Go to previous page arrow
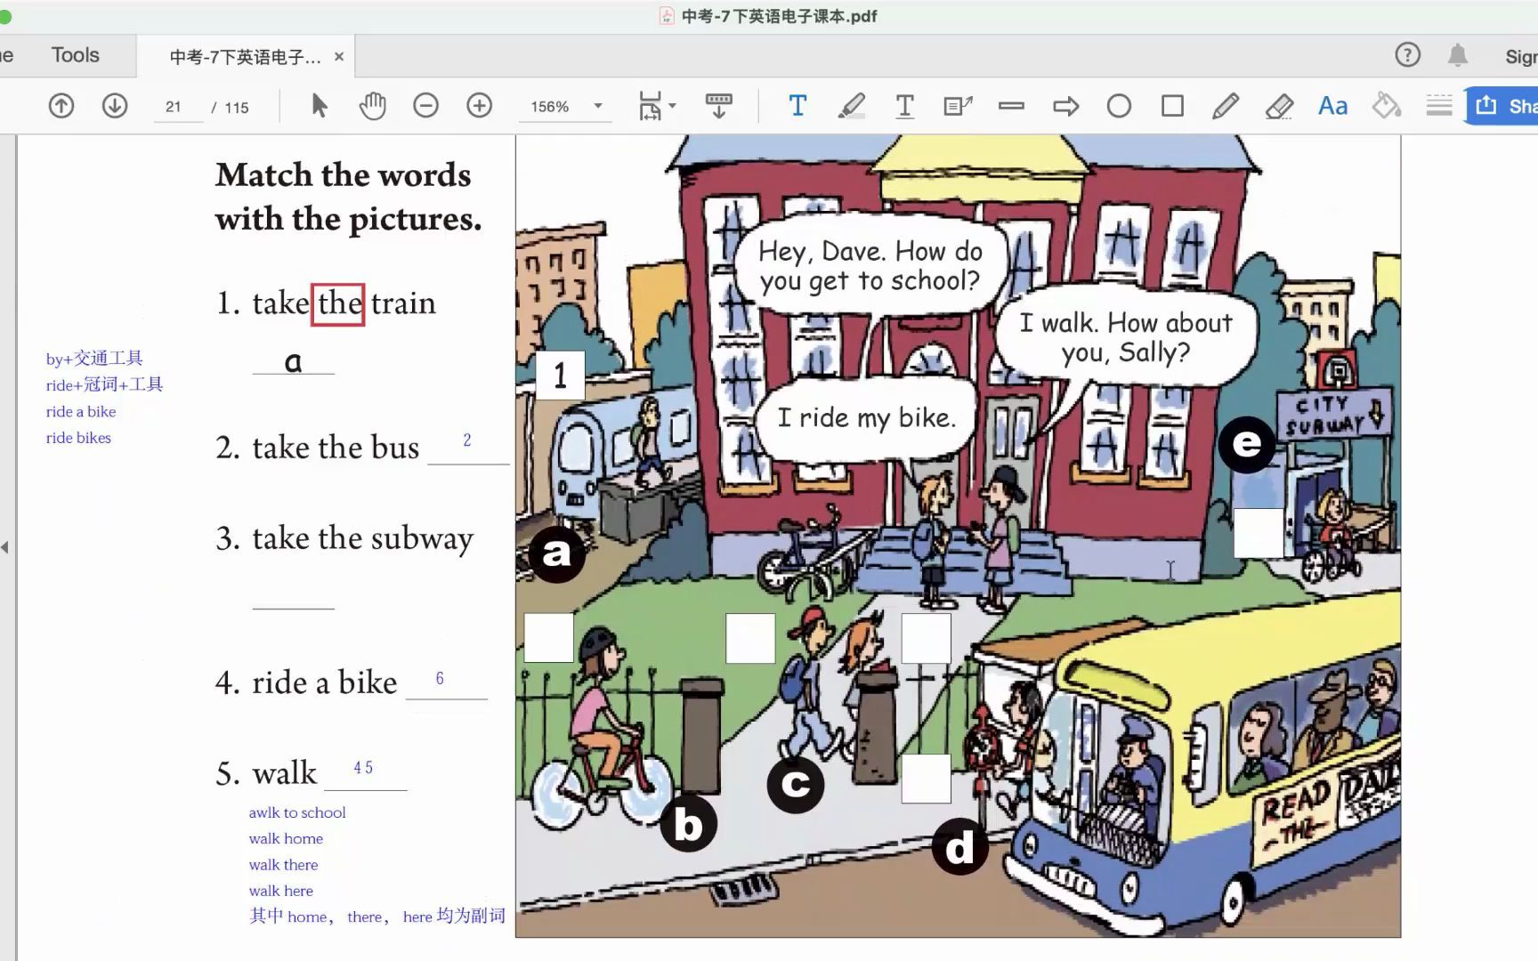 [x=61, y=106]
